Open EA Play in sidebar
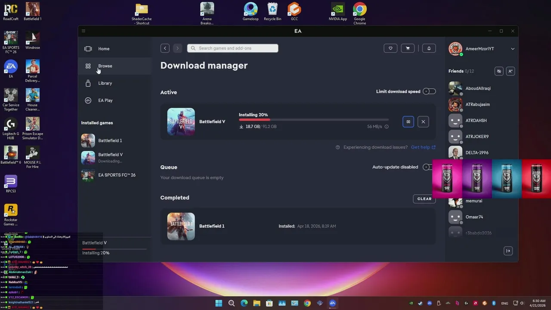This screenshot has width=551, height=310. 115,100
